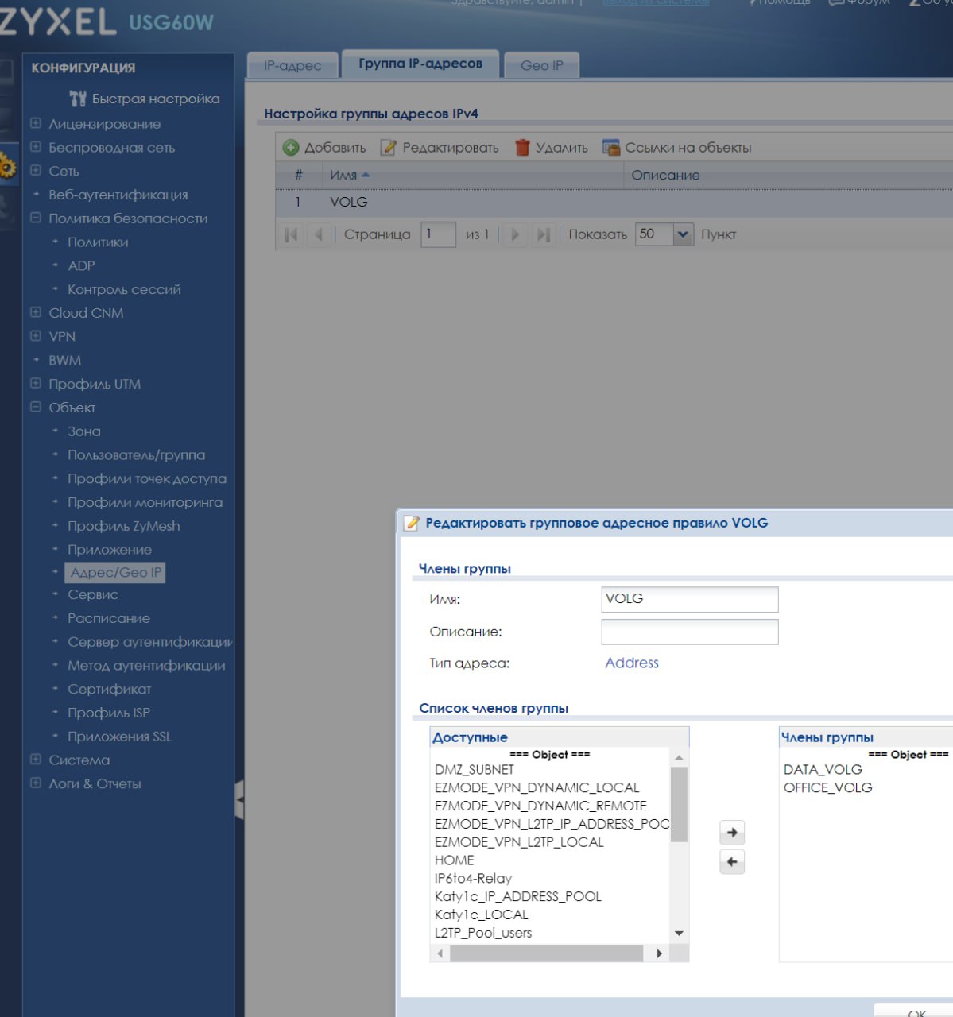Select DMZ_SUBNET in Доступные list
This screenshot has height=1017, width=953.
(475, 769)
